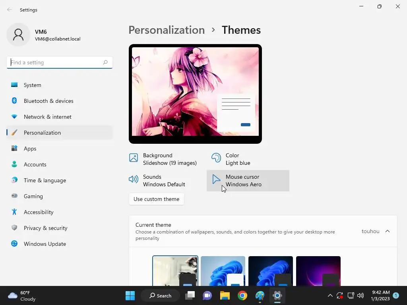
Task: Click the magnifier icon in search box
Action: tap(105, 62)
